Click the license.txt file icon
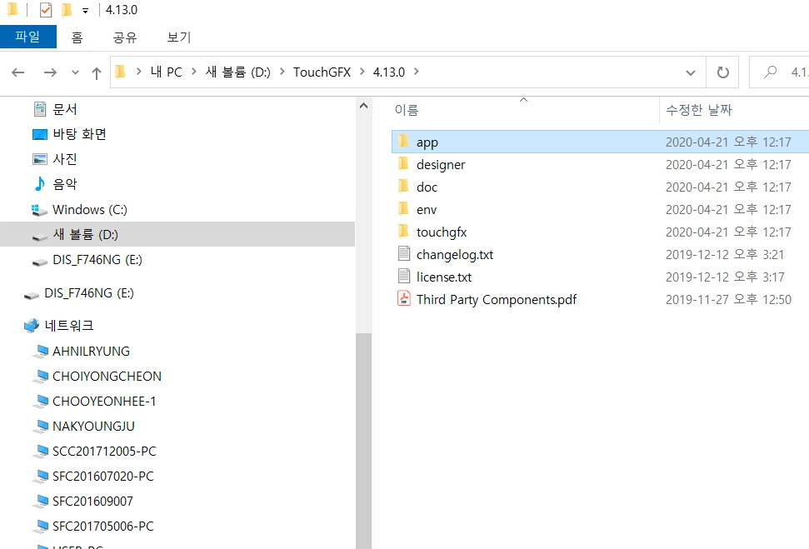Viewport: 809px width, 549px height. tap(404, 276)
